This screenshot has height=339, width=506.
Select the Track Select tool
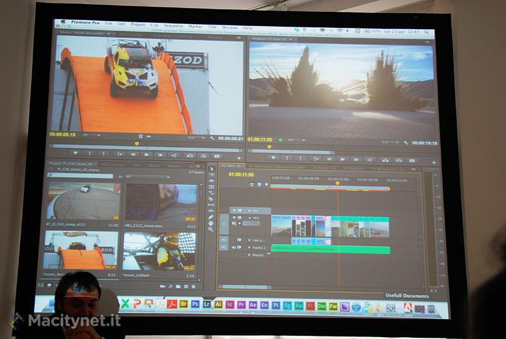point(211,175)
